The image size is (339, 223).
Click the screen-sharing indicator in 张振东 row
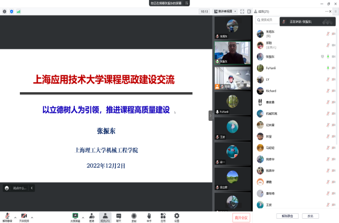(x=322, y=56)
